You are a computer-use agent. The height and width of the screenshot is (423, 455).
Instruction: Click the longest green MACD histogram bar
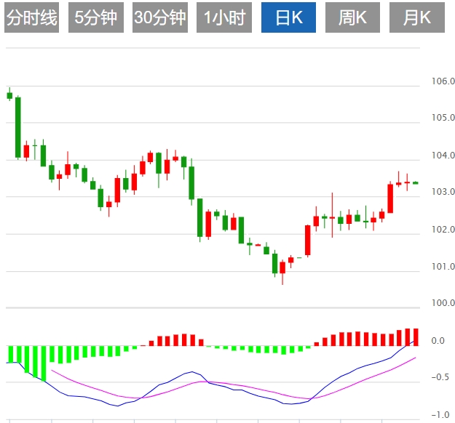pyautogui.click(x=43, y=363)
